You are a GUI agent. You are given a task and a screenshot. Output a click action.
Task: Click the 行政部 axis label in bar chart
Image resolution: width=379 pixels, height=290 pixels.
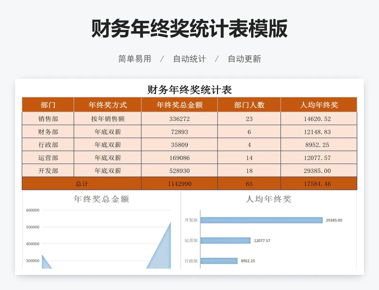pyautogui.click(x=191, y=261)
